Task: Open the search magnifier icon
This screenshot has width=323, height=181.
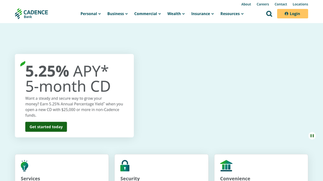Action: coord(269,14)
